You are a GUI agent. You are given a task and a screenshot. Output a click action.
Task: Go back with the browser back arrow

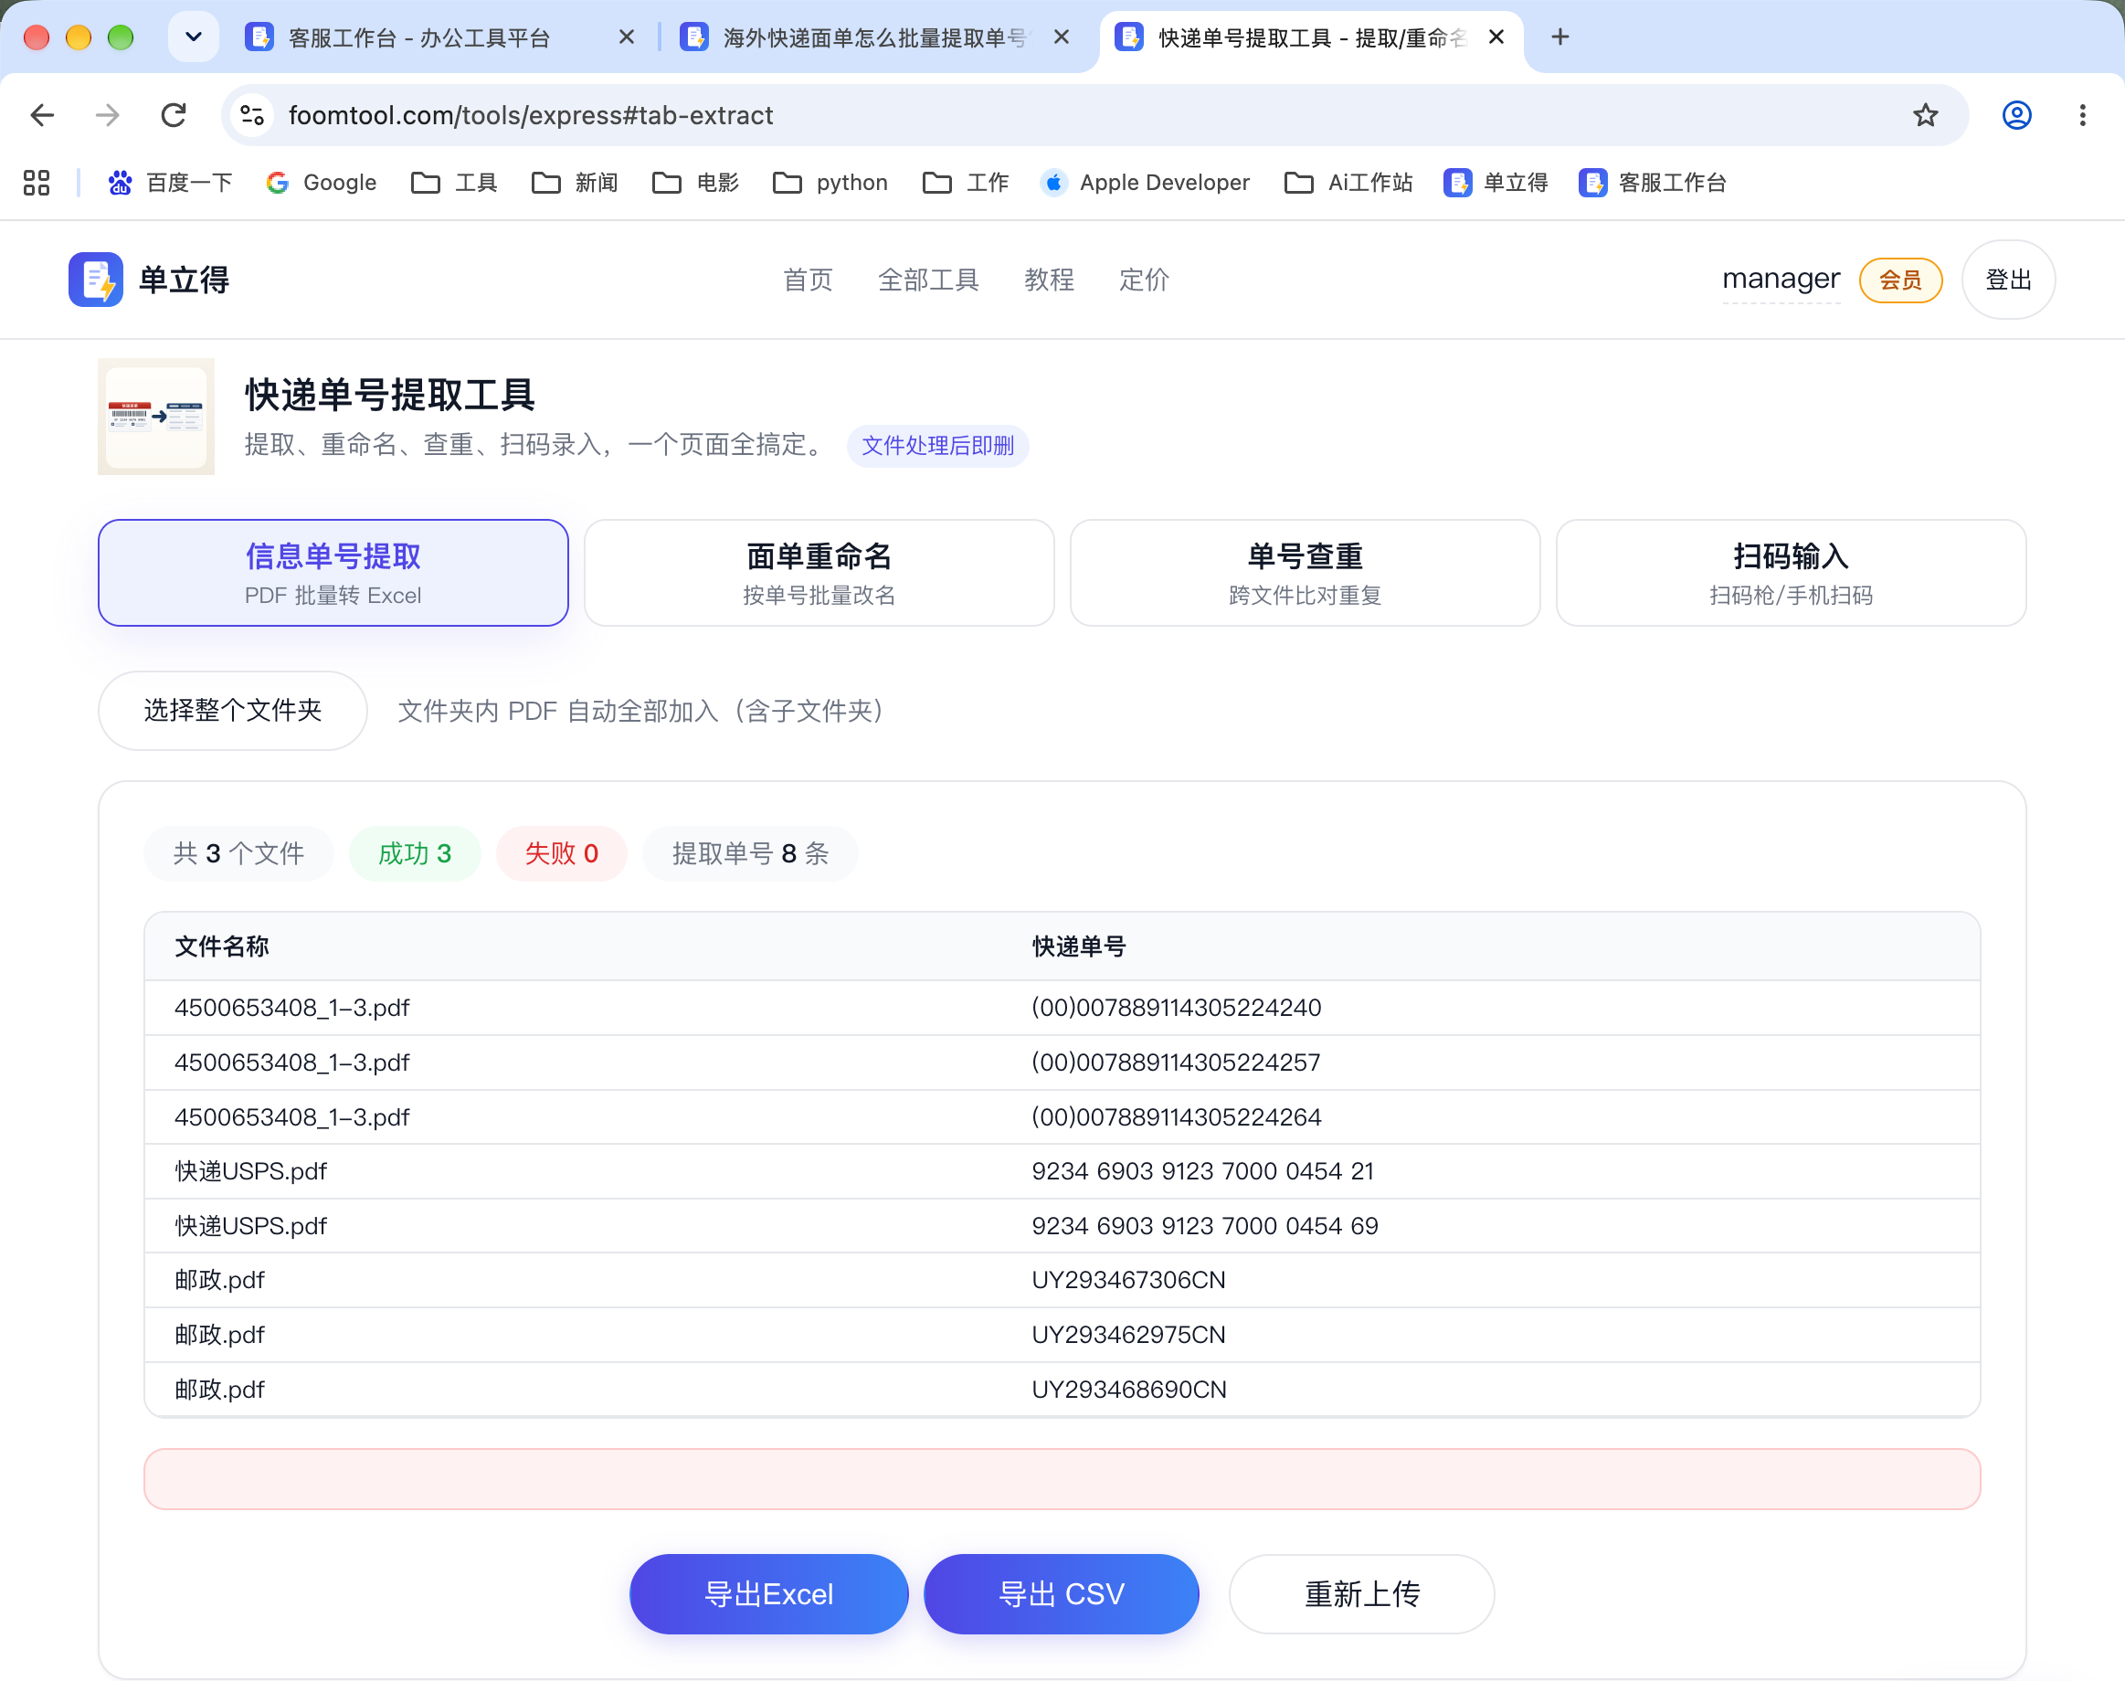42,115
